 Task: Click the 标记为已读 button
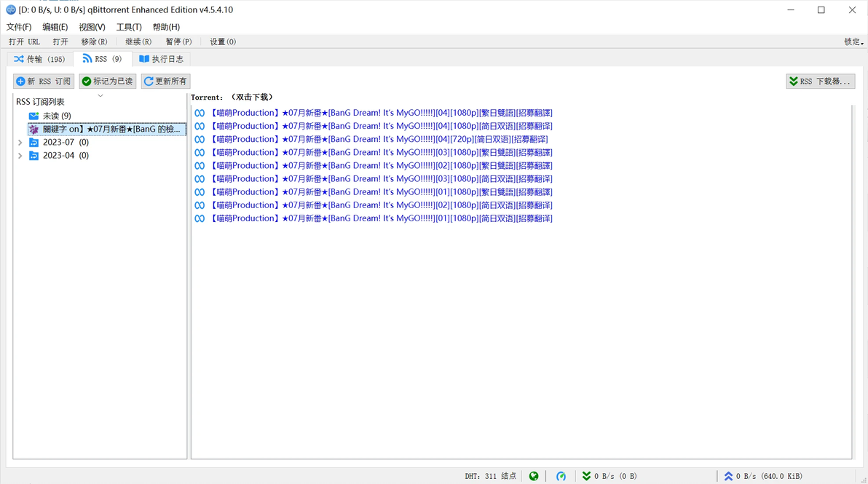[107, 82]
